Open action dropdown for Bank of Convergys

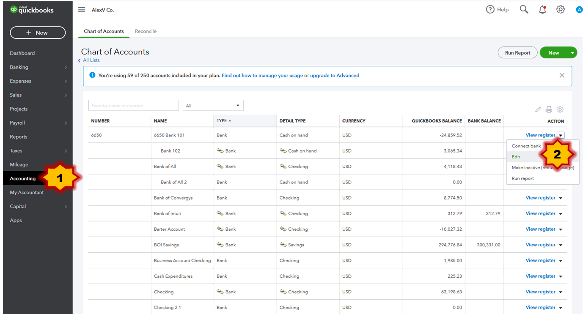[561, 198]
